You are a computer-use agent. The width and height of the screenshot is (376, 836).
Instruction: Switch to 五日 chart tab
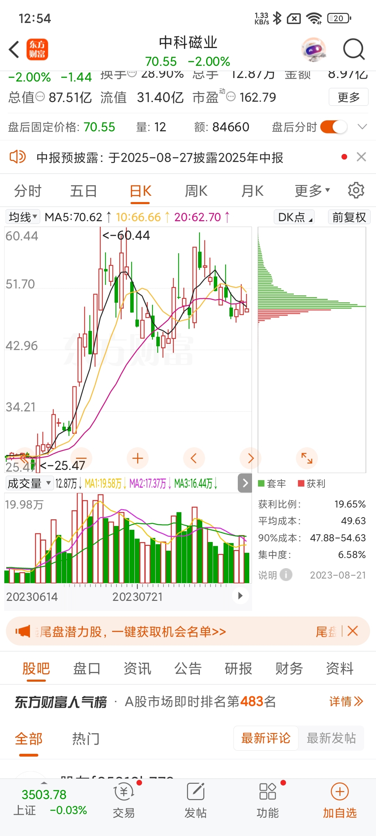tap(84, 191)
